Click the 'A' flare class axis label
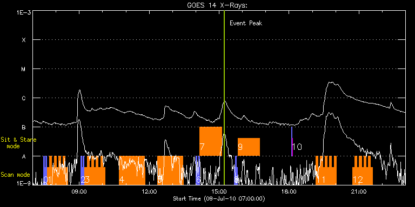The image size is (415, 207). coord(24,156)
